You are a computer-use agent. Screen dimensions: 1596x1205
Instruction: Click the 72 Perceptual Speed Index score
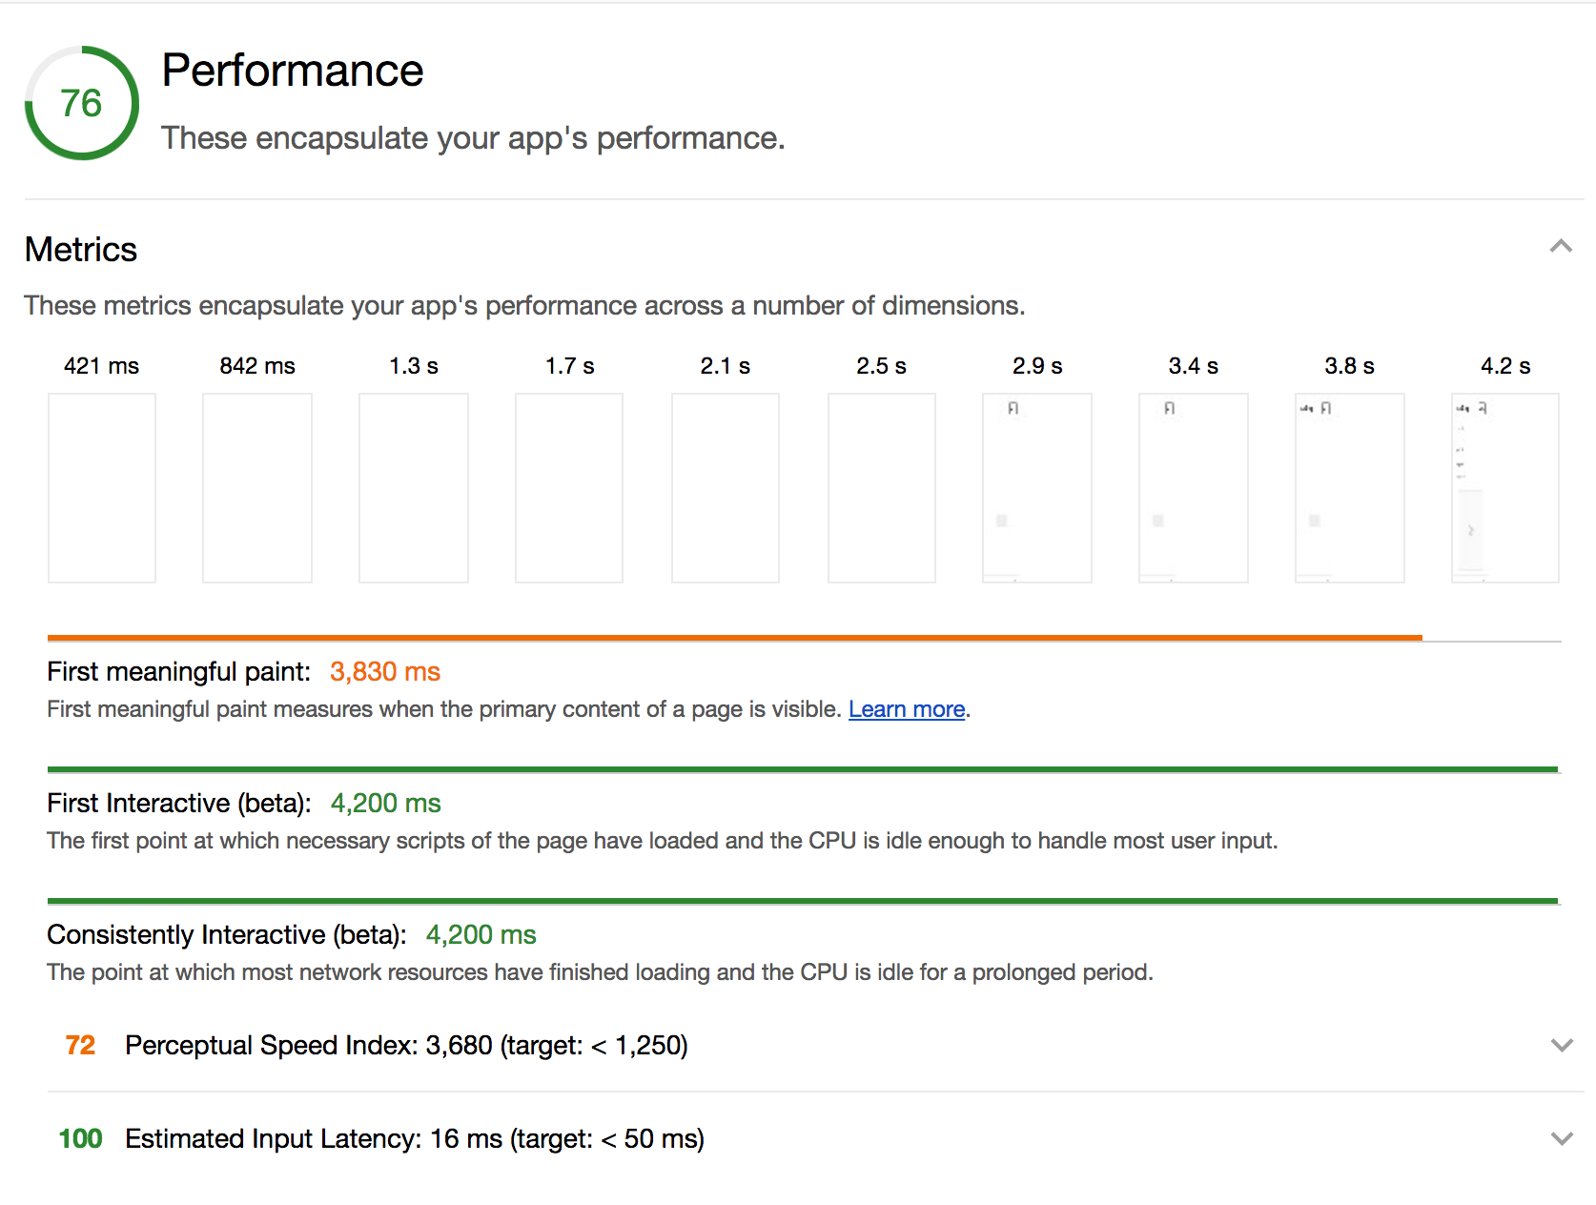point(80,1045)
